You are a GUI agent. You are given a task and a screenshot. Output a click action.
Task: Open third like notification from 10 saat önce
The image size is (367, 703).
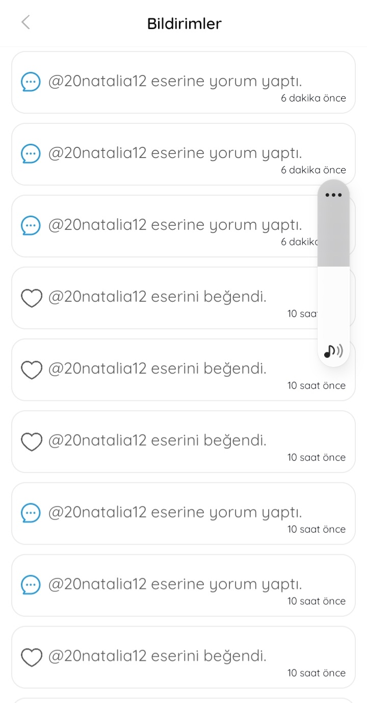tap(183, 441)
